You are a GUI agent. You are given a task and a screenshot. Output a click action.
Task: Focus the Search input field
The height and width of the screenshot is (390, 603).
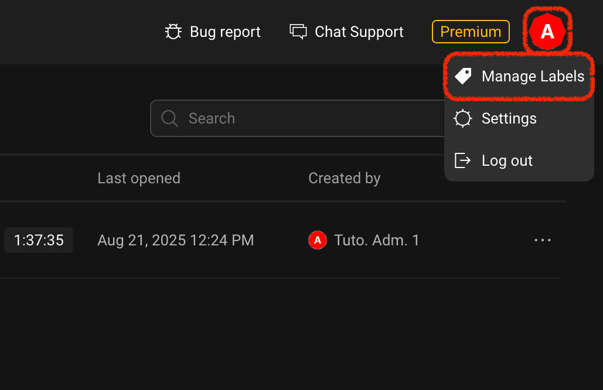[298, 118]
